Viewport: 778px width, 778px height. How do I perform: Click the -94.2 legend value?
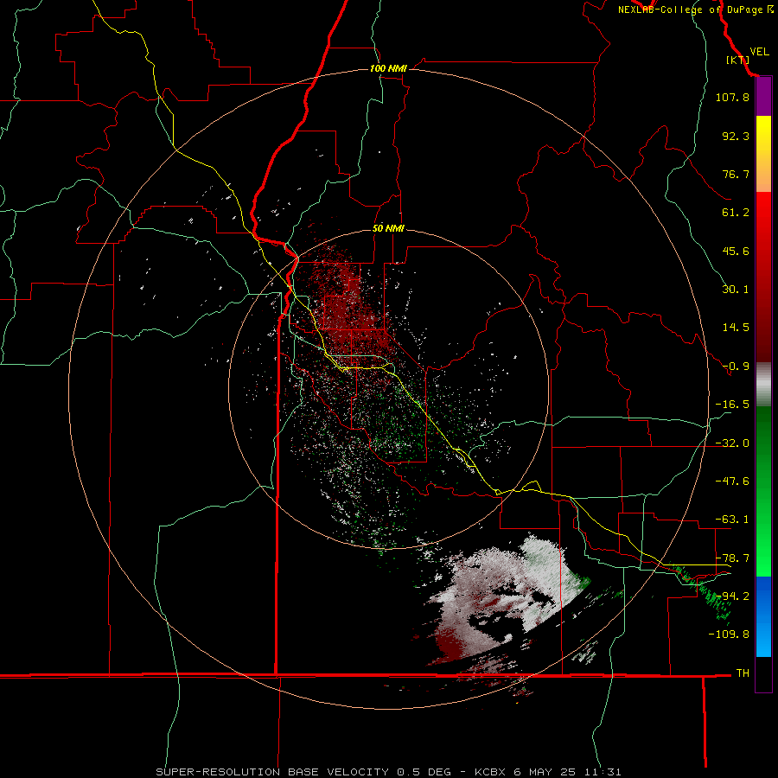(x=732, y=596)
